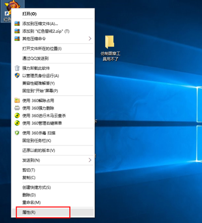
Task: Click the archive icon beside 添加到 "红色警戒2.zip"
Action: pyautogui.click(x=17, y=31)
